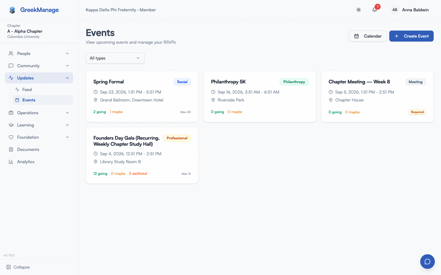Click the Feed activity icon
This screenshot has height=275, width=441.
point(17,90)
